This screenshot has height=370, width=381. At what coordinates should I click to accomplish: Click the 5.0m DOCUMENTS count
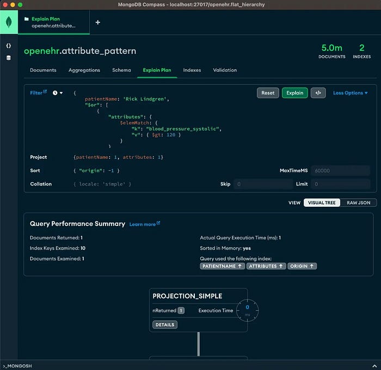332,51
